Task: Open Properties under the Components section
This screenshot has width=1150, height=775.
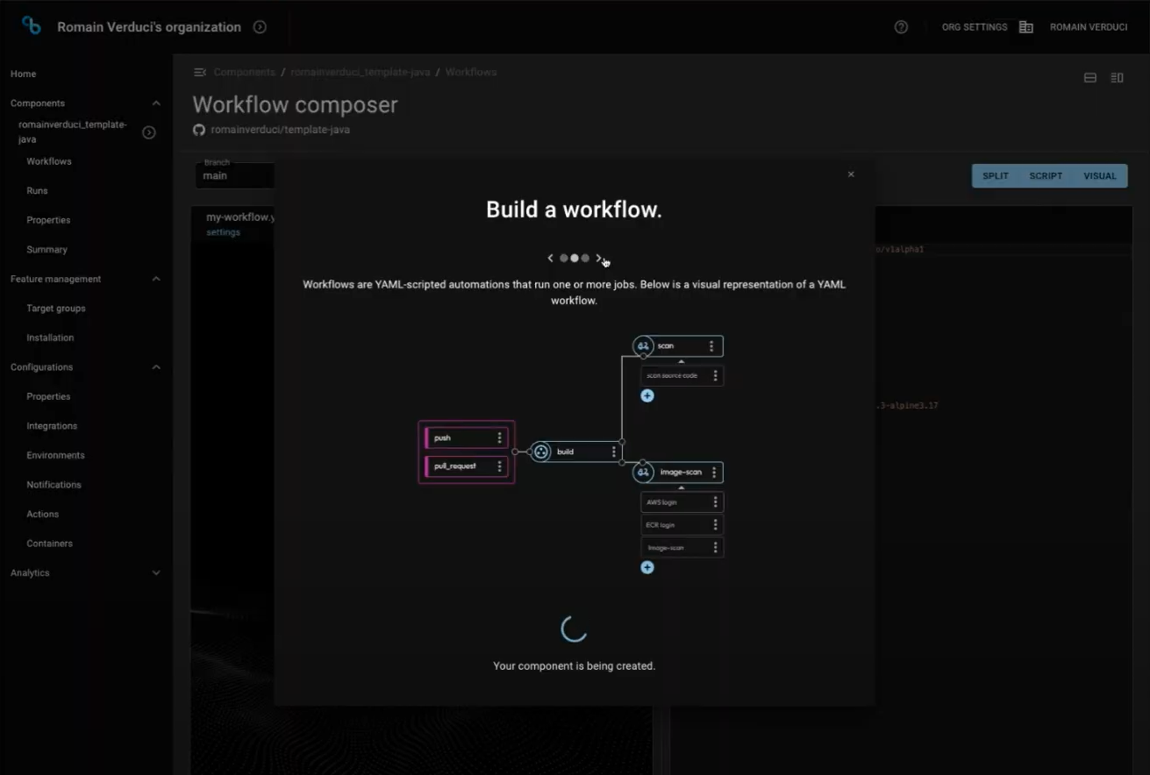Action: [48, 220]
